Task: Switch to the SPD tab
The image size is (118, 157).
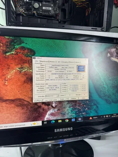Action: pos(59,62)
